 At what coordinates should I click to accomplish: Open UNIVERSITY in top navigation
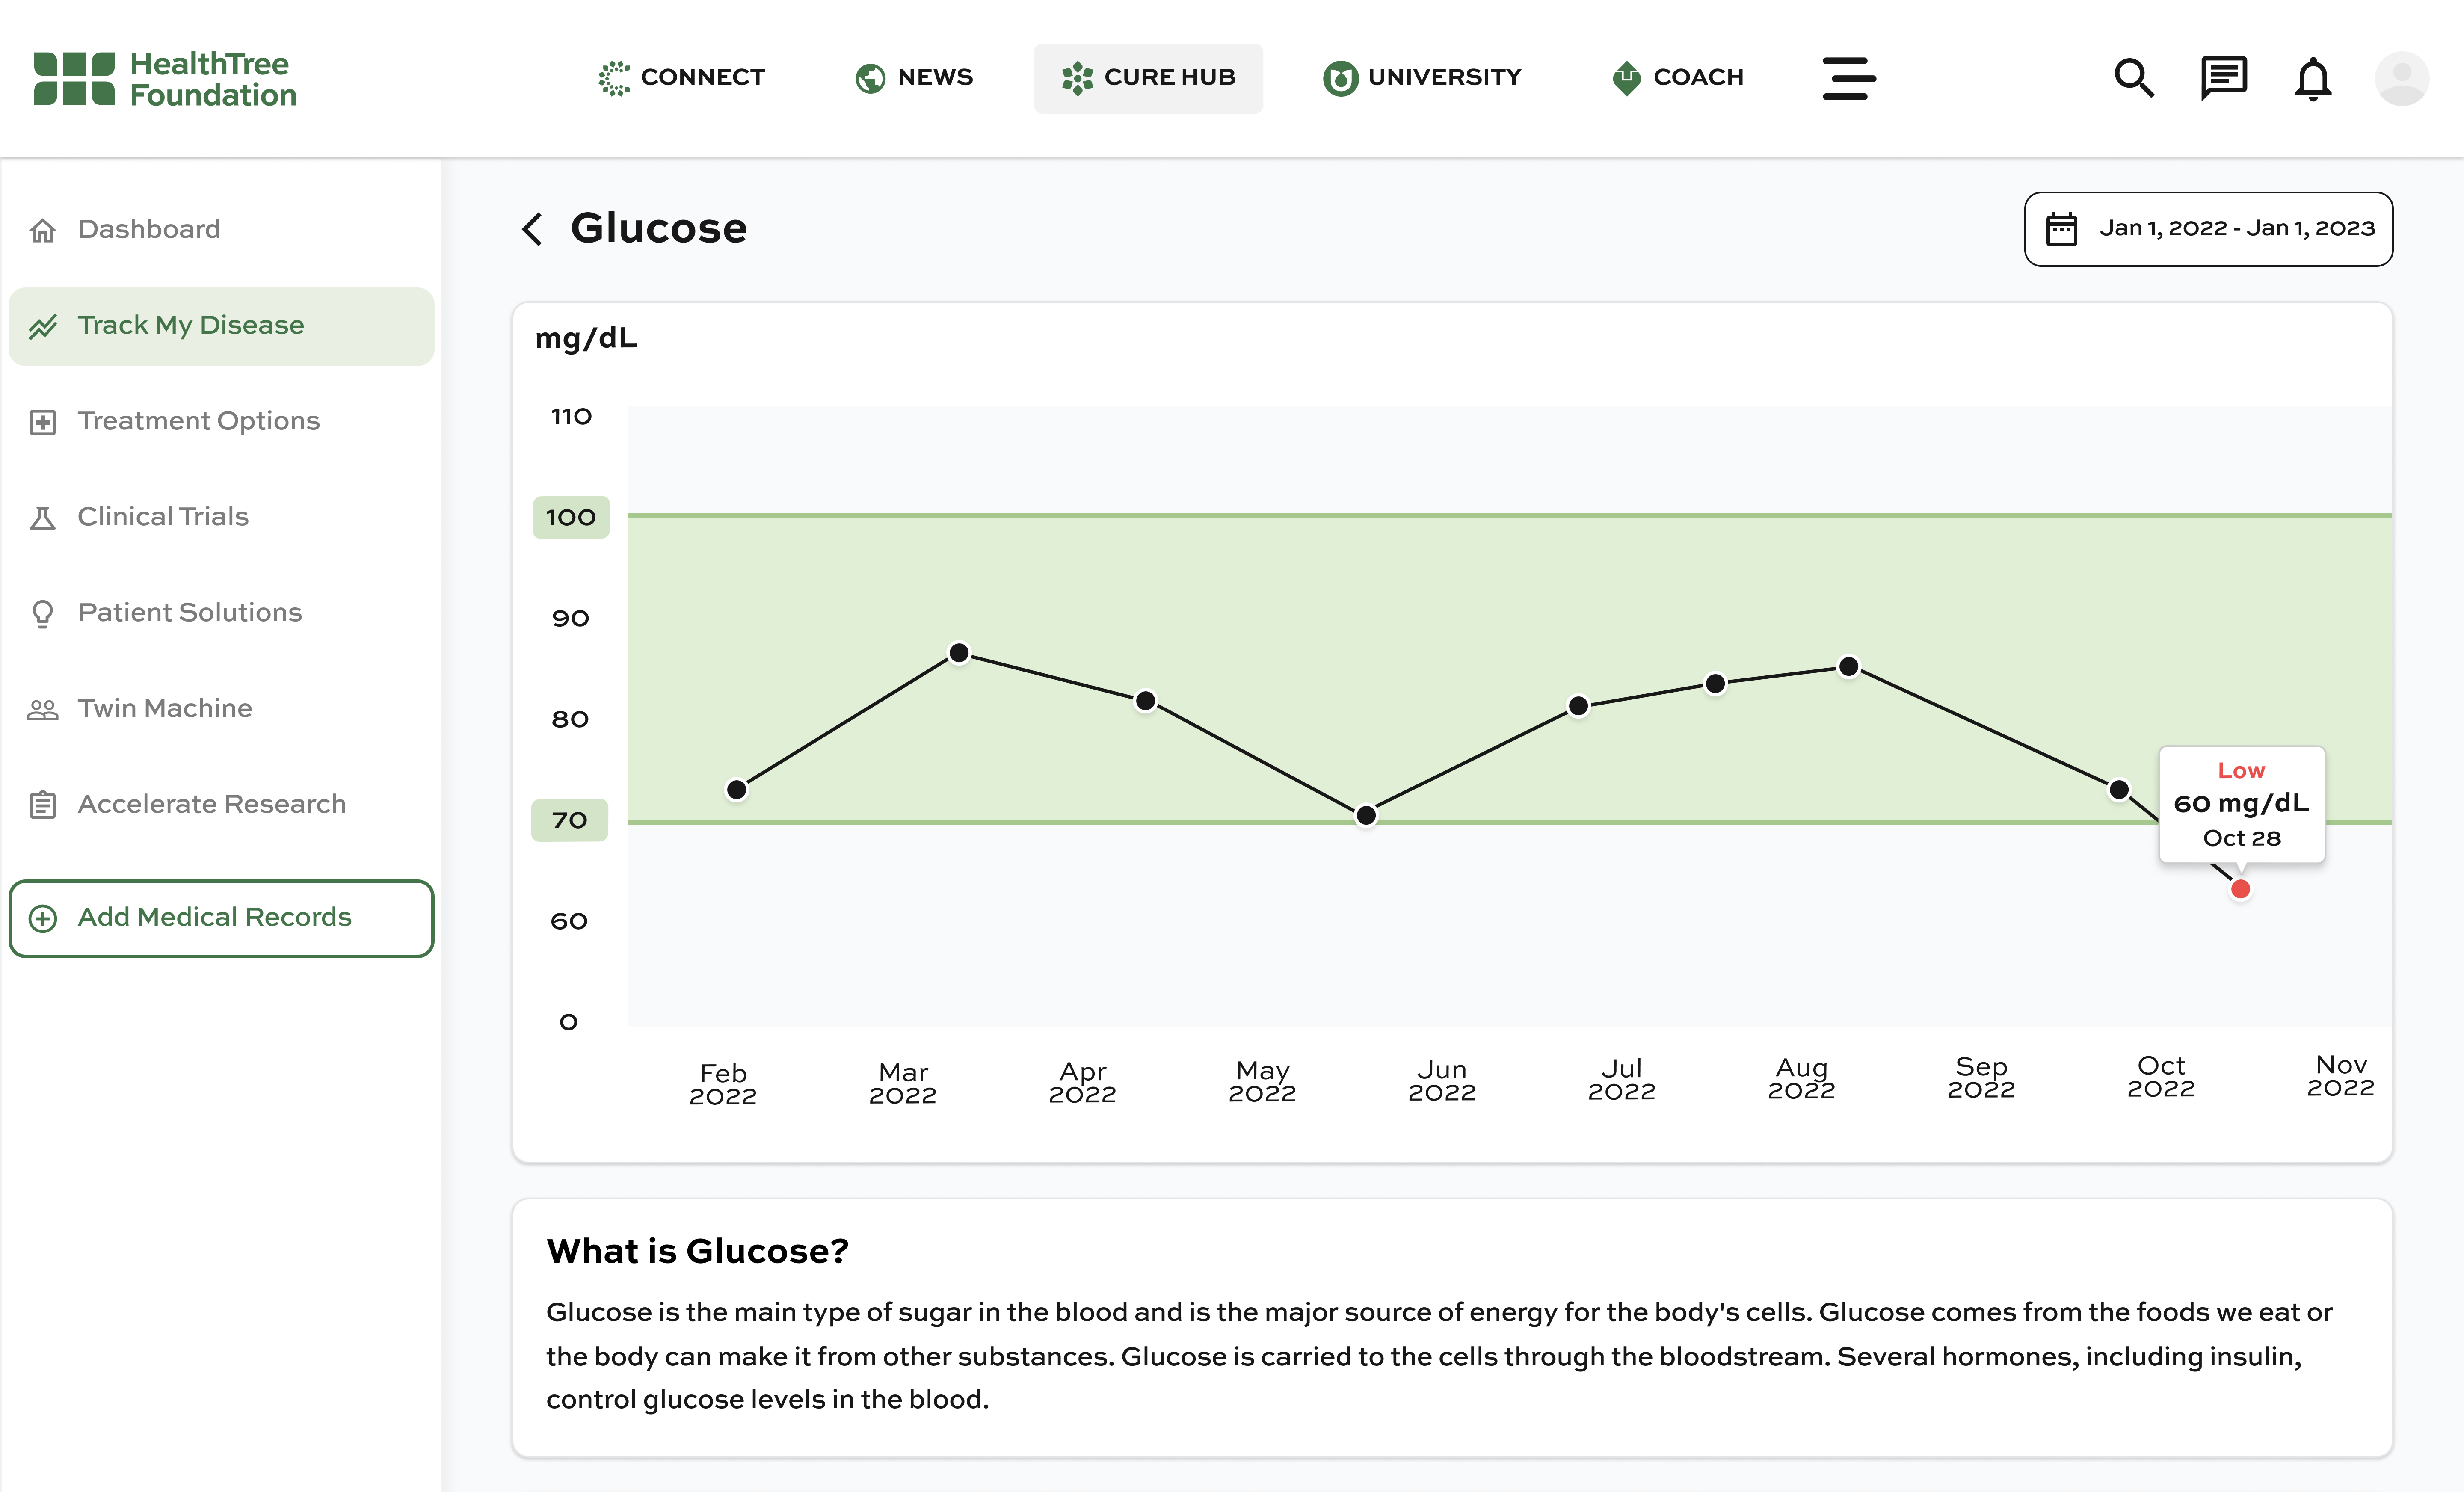tap(1422, 78)
